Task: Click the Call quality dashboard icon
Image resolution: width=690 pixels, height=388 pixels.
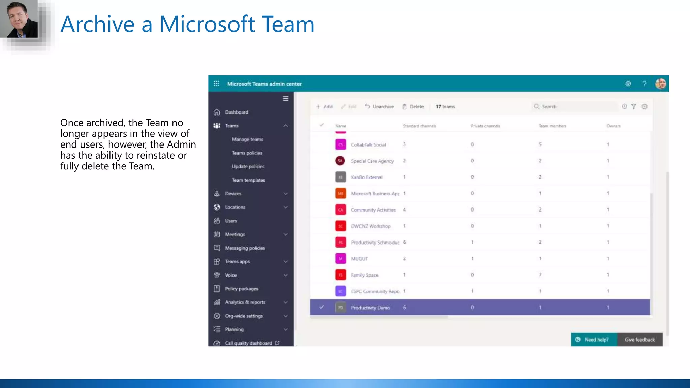Action: [x=217, y=343]
